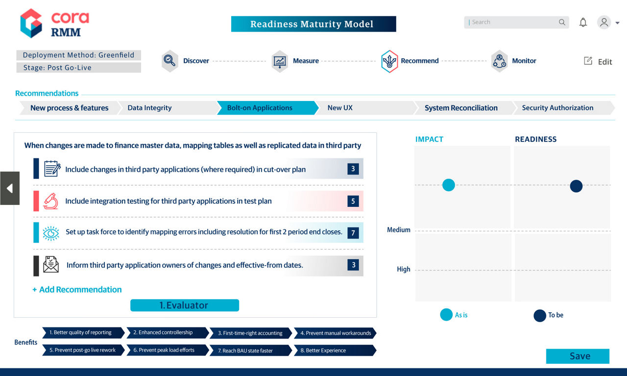
Task: Click the + Add Recommendation link
Action: click(77, 290)
